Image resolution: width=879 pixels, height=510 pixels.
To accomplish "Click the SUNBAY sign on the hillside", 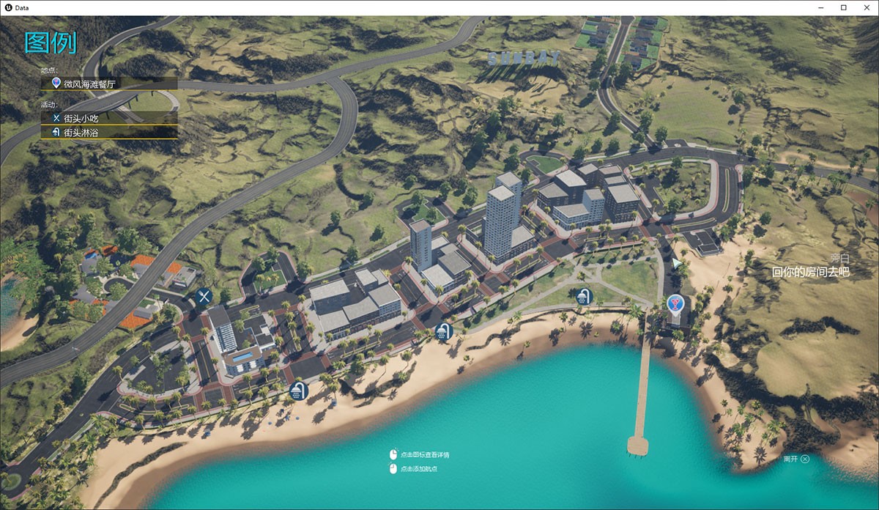I will tap(524, 58).
